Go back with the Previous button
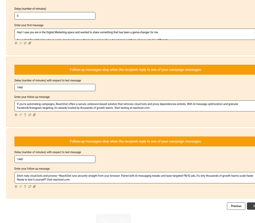This screenshot has height=223, width=255. [x=236, y=206]
